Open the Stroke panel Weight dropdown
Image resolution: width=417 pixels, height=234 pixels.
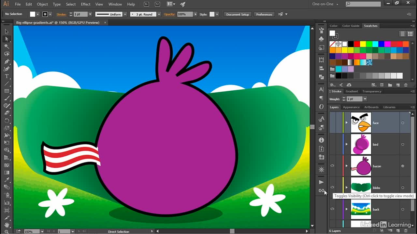(x=365, y=99)
